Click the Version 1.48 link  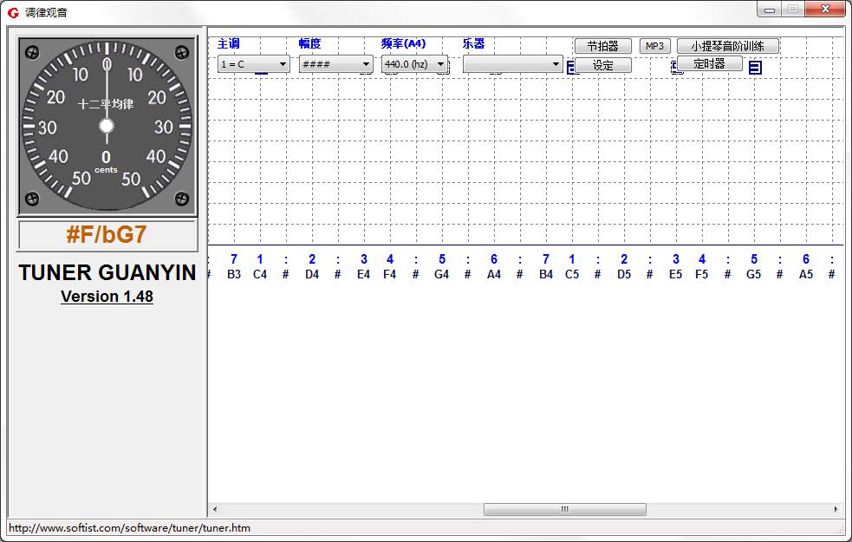[x=107, y=297]
